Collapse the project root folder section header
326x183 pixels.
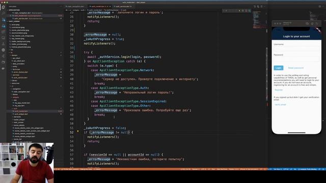(14, 21)
